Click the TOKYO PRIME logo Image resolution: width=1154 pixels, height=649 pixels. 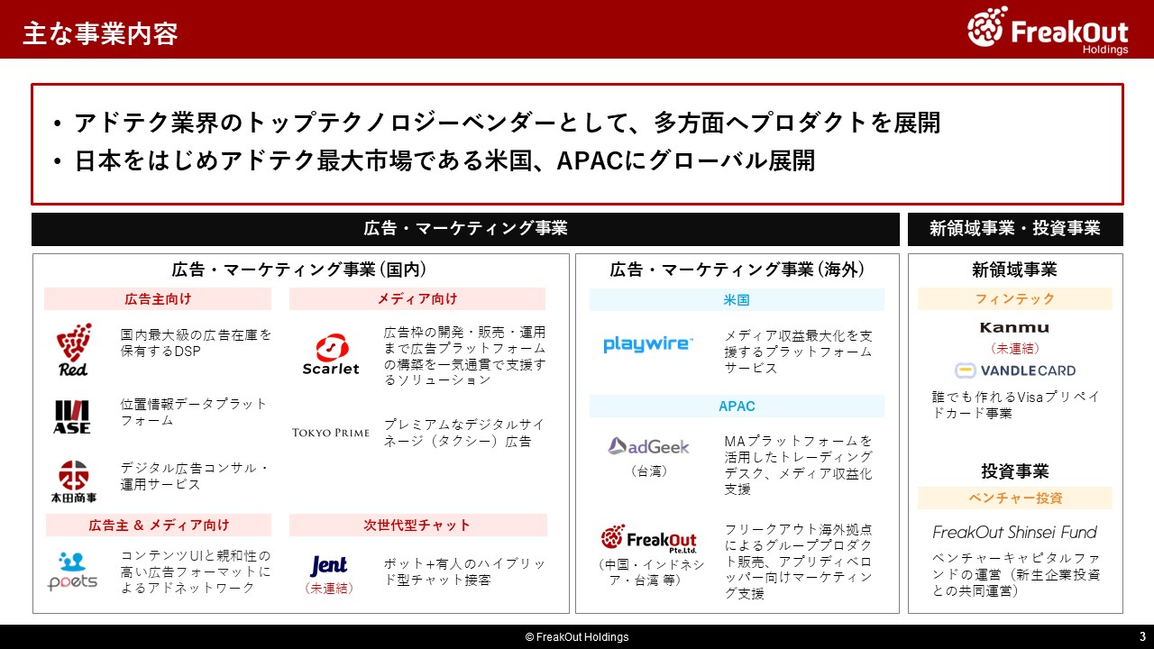click(331, 433)
